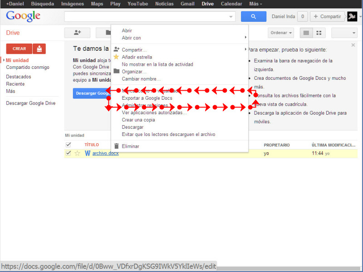Viewport: 363px width, 272px height.
Task: Click the Word icon beside archivo.docx
Action: click(x=88, y=153)
